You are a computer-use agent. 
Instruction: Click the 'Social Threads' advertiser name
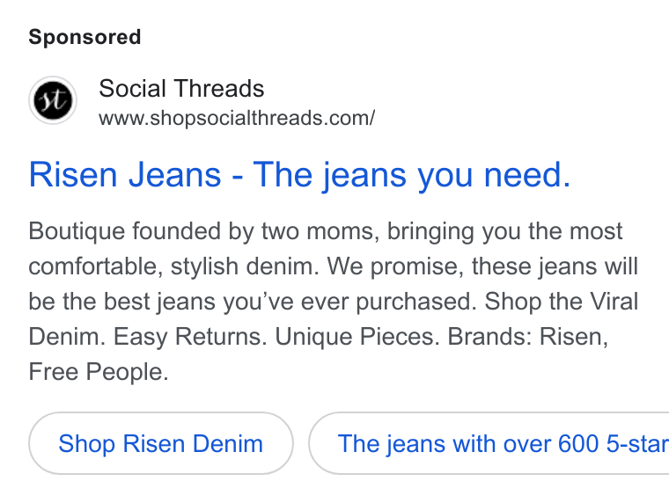click(x=181, y=88)
